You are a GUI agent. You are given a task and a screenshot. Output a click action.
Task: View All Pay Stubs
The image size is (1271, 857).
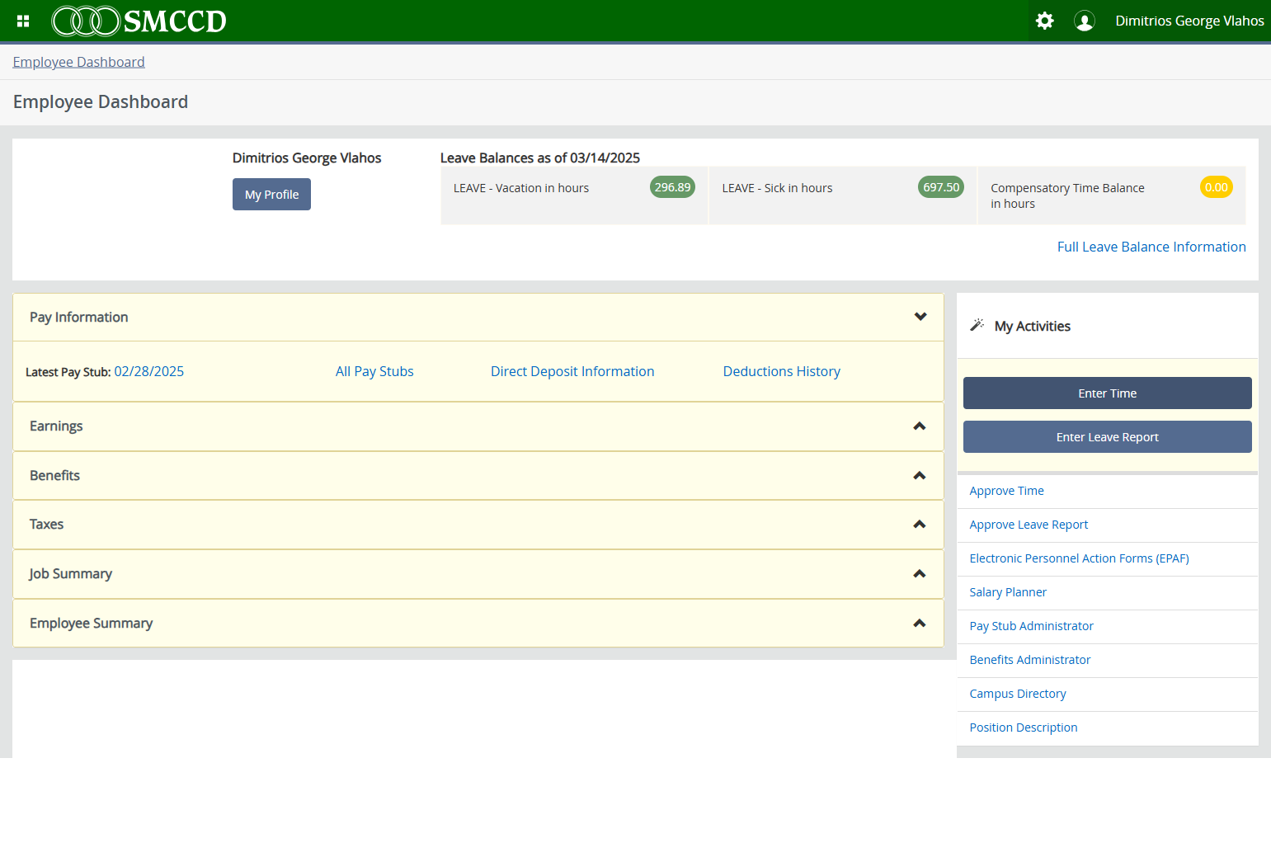(x=374, y=371)
